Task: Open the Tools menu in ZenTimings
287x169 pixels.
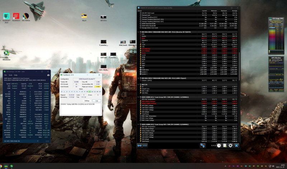Action: [10, 75]
